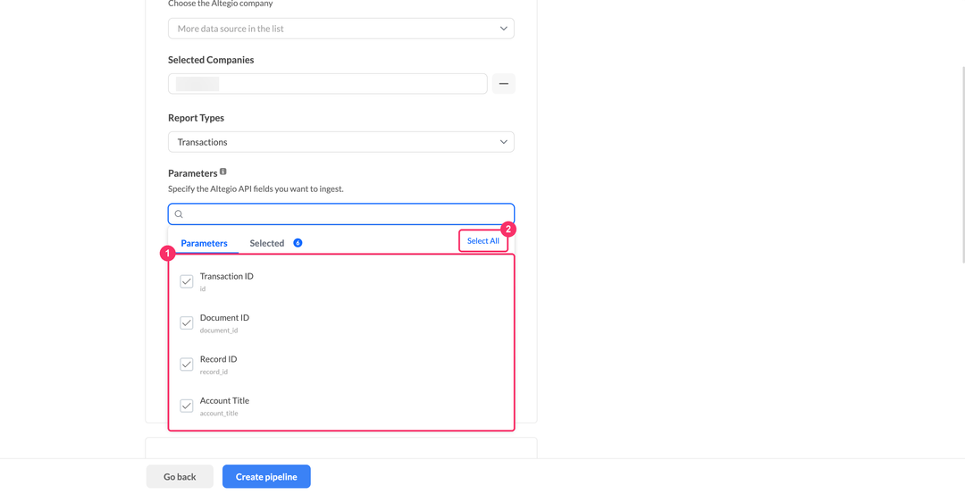Switch to the Selected tab
The height and width of the screenshot is (494, 965).
click(x=266, y=244)
